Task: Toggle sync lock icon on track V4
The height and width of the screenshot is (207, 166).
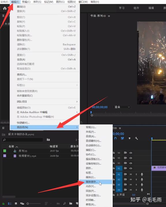Action: pos(125,153)
